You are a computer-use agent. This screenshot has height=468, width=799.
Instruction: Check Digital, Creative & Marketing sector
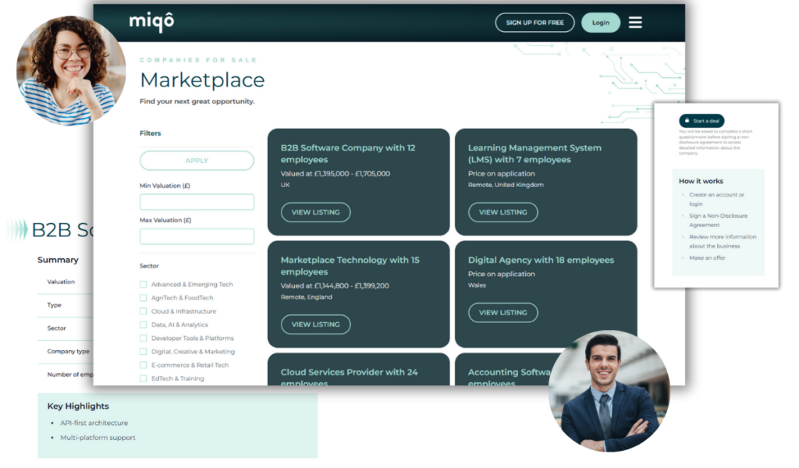point(144,351)
